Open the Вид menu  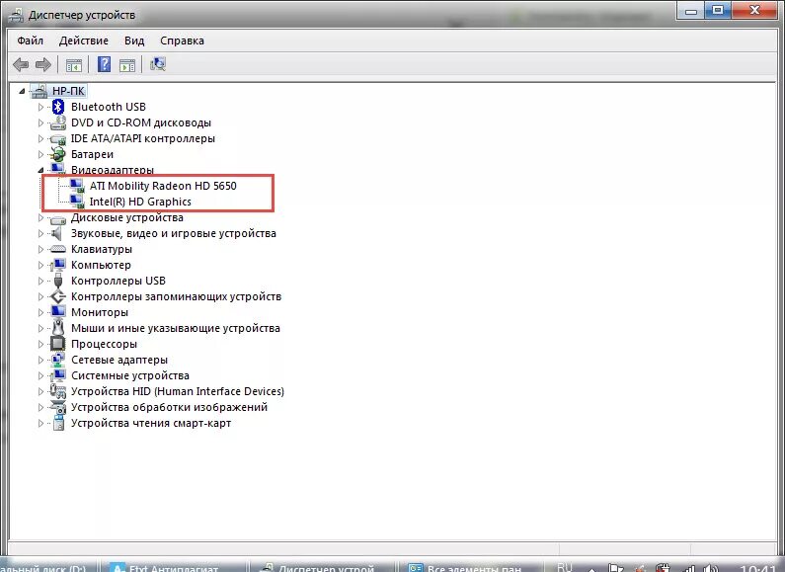pos(134,41)
